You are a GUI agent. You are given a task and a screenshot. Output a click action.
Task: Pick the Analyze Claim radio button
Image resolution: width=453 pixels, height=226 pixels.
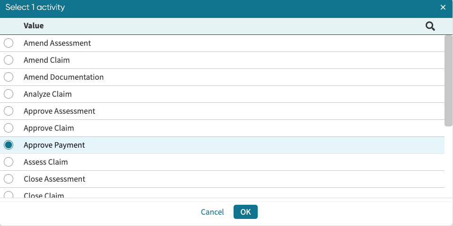click(x=9, y=94)
